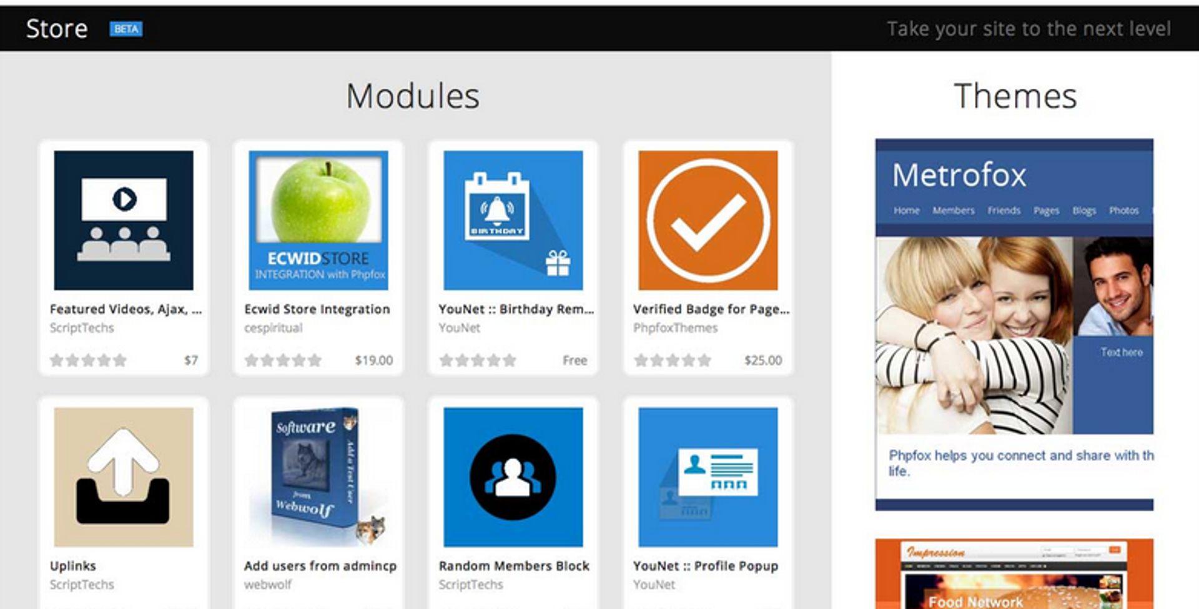
Task: Open the Food Network theme thumbnail
Action: click(x=1014, y=574)
